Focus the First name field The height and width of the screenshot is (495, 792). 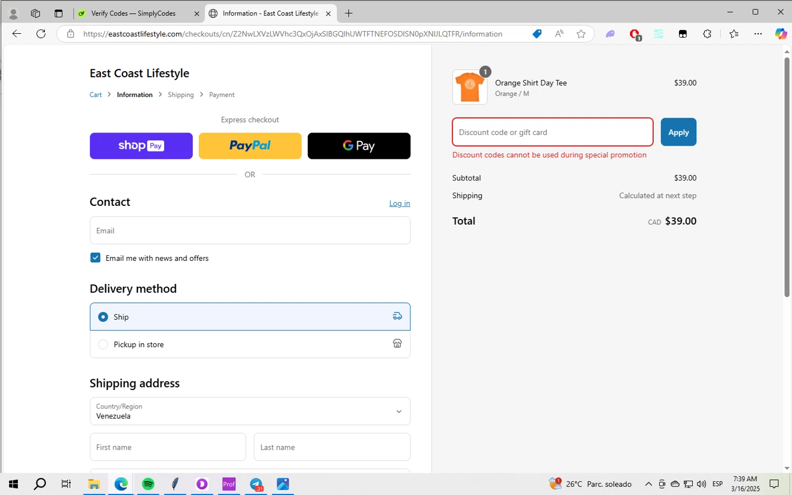(168, 447)
